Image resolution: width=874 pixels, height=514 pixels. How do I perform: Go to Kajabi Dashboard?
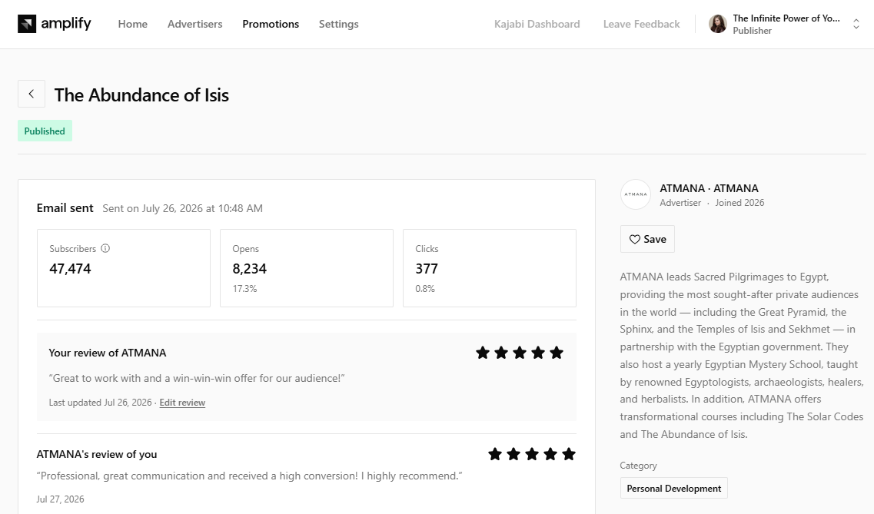537,24
